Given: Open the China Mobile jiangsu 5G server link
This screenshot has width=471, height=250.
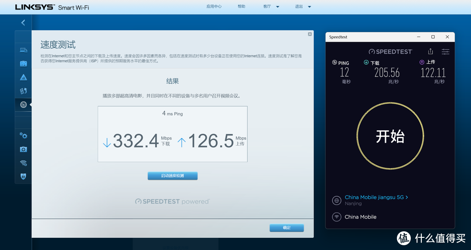Looking at the screenshot, I should coord(374,197).
